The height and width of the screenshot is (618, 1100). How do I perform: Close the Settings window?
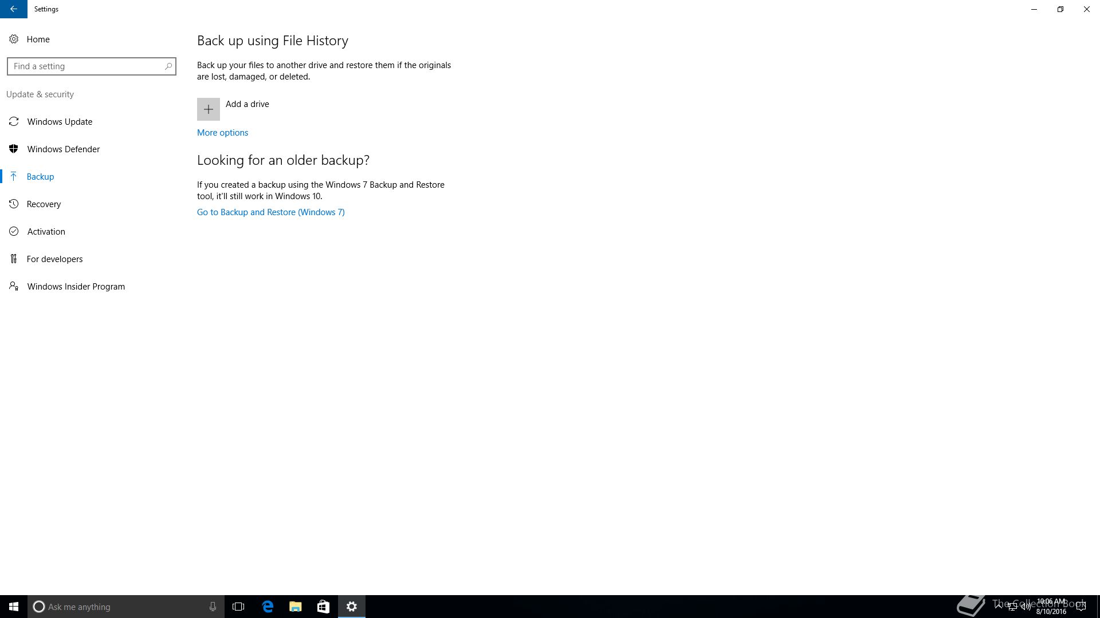click(x=1087, y=9)
